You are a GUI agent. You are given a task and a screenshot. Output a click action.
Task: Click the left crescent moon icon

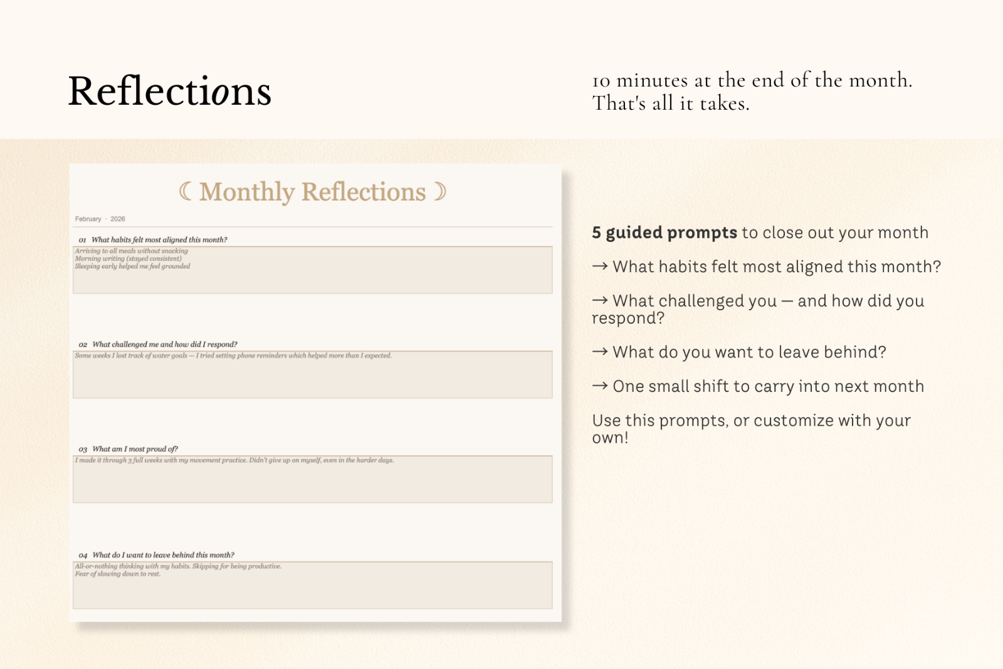pyautogui.click(x=186, y=191)
